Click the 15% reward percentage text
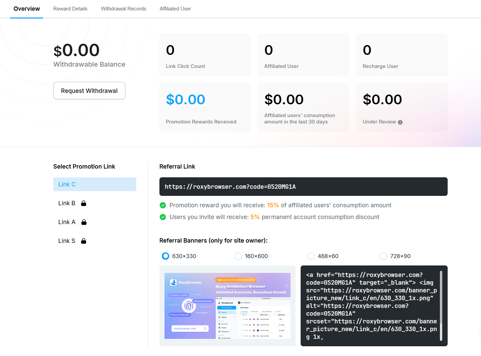481x356 pixels. point(273,205)
